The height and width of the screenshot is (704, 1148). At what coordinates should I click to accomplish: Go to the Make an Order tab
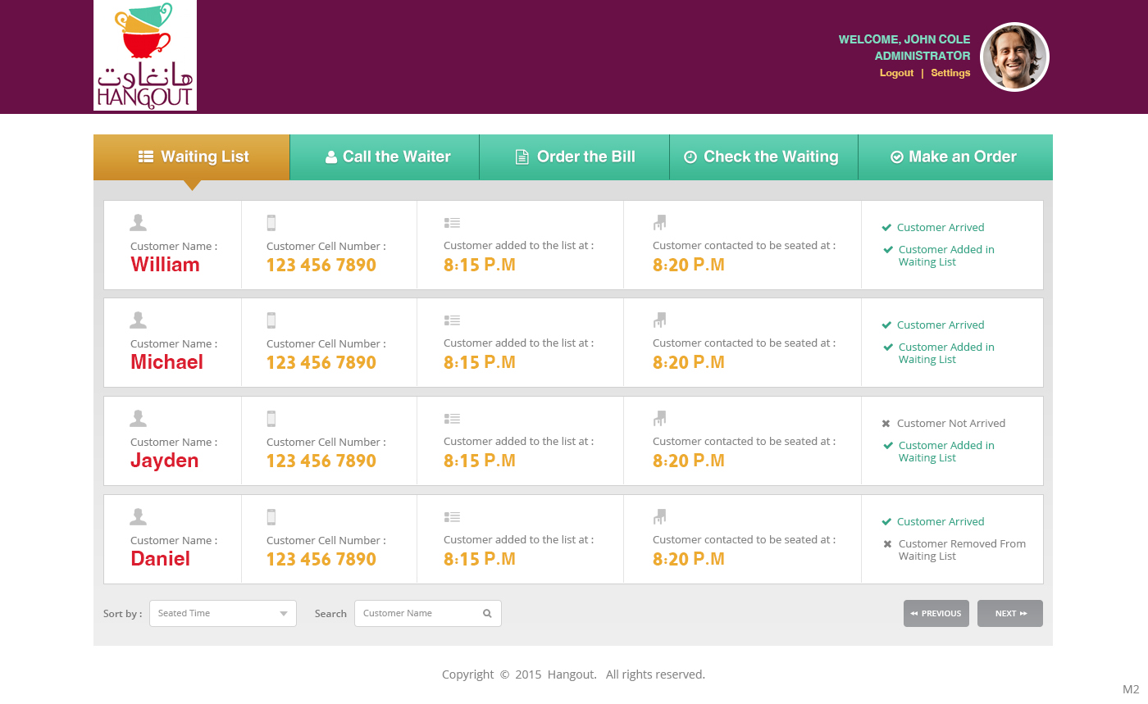coord(954,157)
